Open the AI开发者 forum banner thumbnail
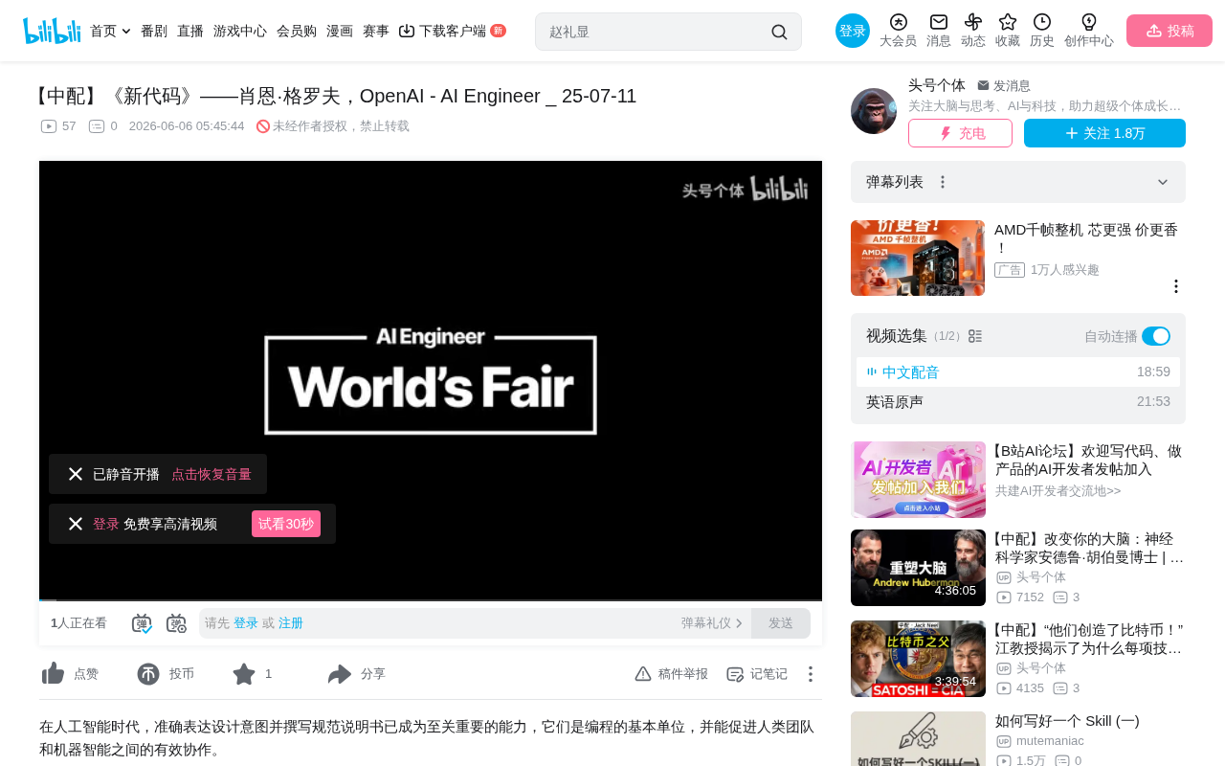The image size is (1225, 766). point(918,480)
